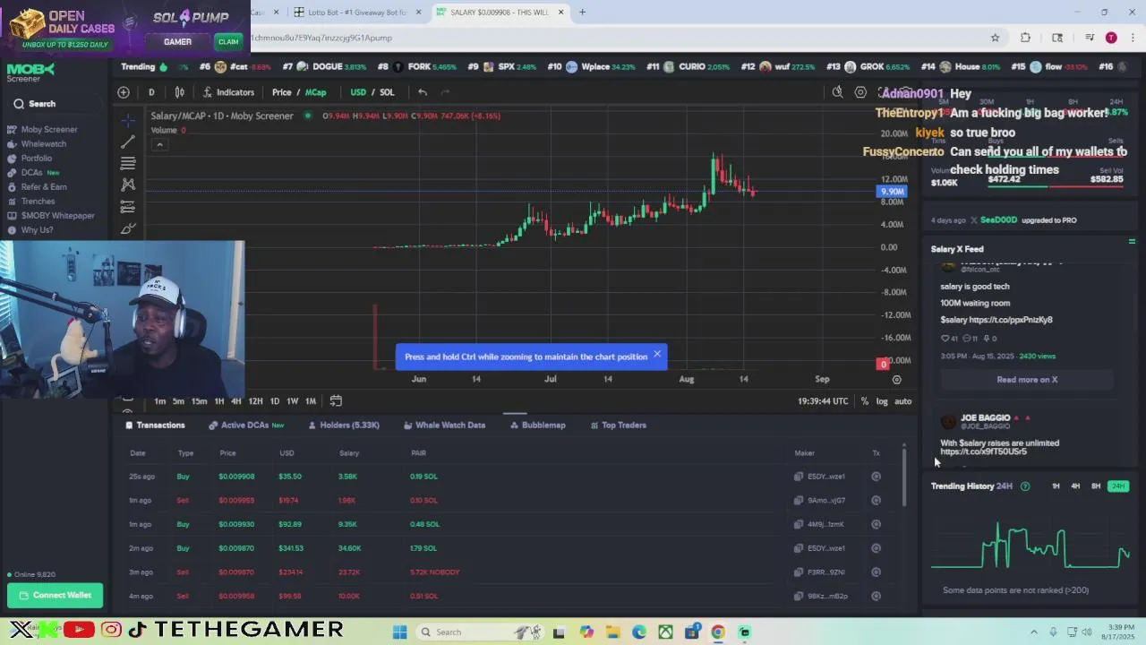Switch to the Active DCAs tab

pyautogui.click(x=246, y=426)
